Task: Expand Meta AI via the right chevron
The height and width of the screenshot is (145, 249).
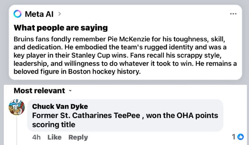Action: (x=59, y=14)
